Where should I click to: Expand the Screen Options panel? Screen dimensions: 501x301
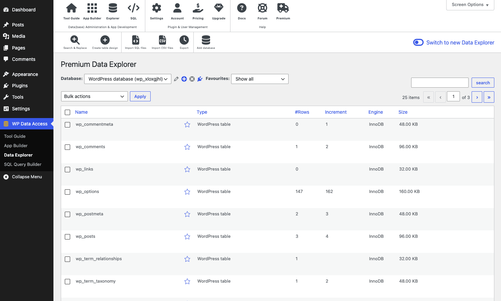(470, 5)
